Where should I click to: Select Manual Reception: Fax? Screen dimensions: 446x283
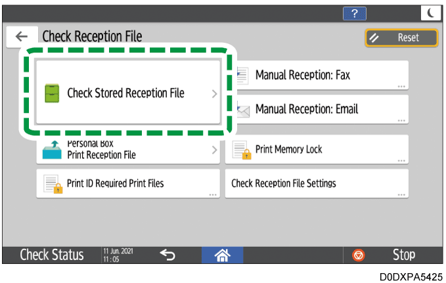tap(322, 76)
